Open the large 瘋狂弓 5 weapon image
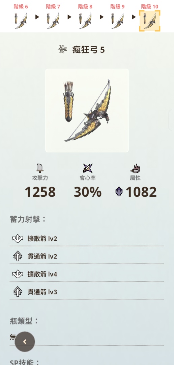The width and height of the screenshot is (174, 365). [87, 110]
